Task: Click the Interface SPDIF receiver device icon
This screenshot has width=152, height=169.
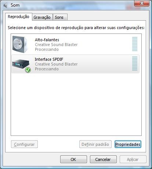Action: pyautogui.click(x=21, y=64)
